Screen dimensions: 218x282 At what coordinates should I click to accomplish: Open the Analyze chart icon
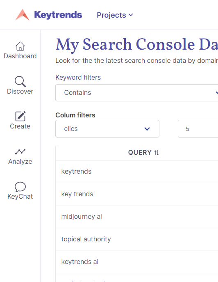(x=20, y=151)
